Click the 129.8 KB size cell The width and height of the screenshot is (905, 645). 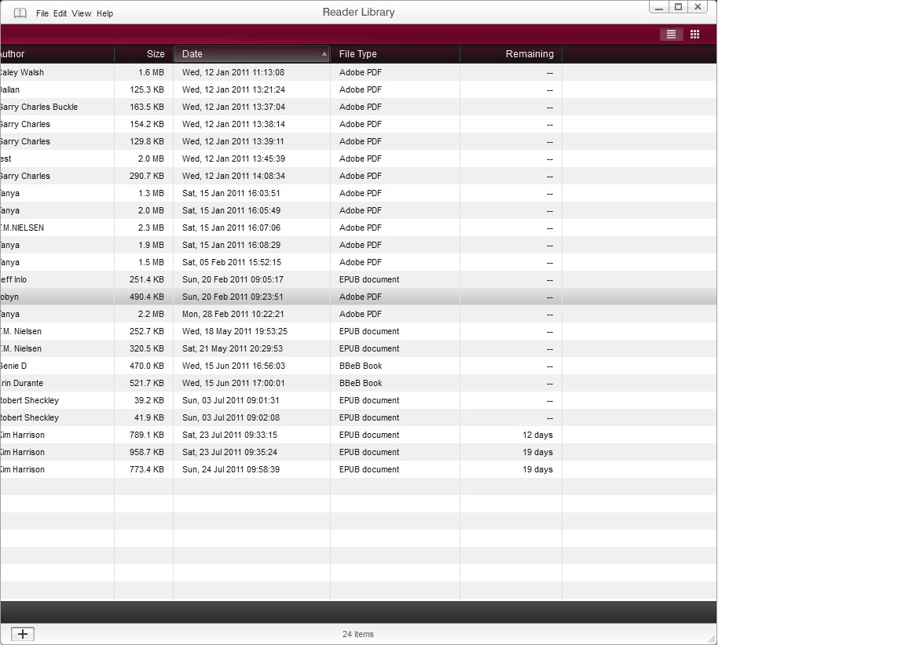147,142
